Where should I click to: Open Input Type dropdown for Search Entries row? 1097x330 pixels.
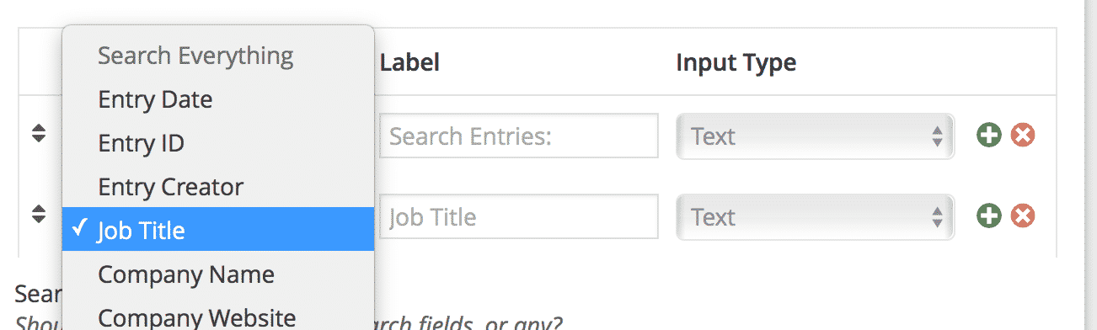click(815, 136)
